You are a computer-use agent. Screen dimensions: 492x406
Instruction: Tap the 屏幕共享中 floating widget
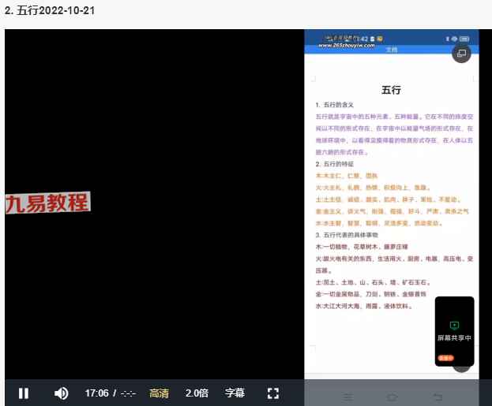454,331
